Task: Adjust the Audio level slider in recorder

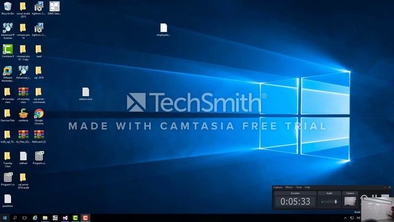Action: click(x=329, y=202)
